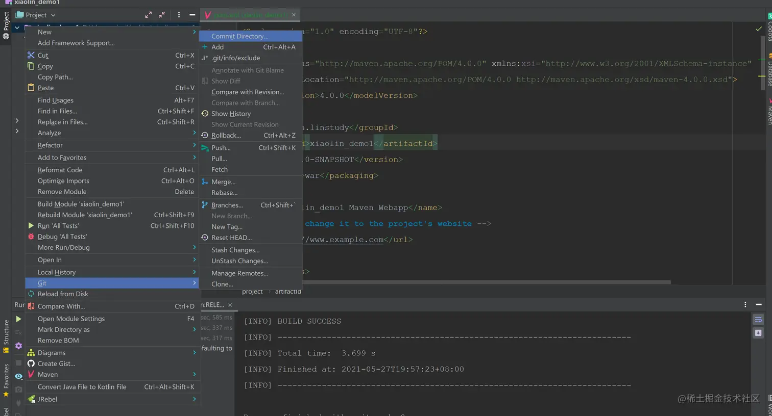
Task: Select Open Module Settings
Action: pyautogui.click(x=112, y=319)
